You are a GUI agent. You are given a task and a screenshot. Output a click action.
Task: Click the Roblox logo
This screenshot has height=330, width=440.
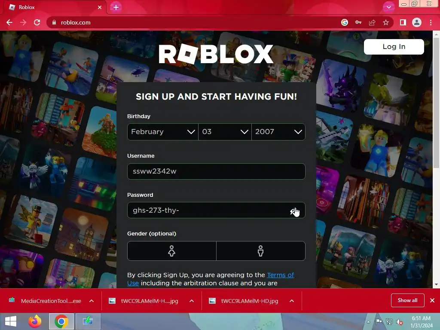216,54
